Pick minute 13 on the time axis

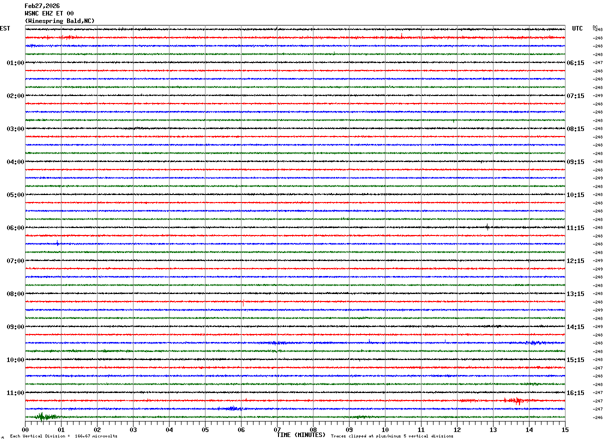click(x=493, y=429)
